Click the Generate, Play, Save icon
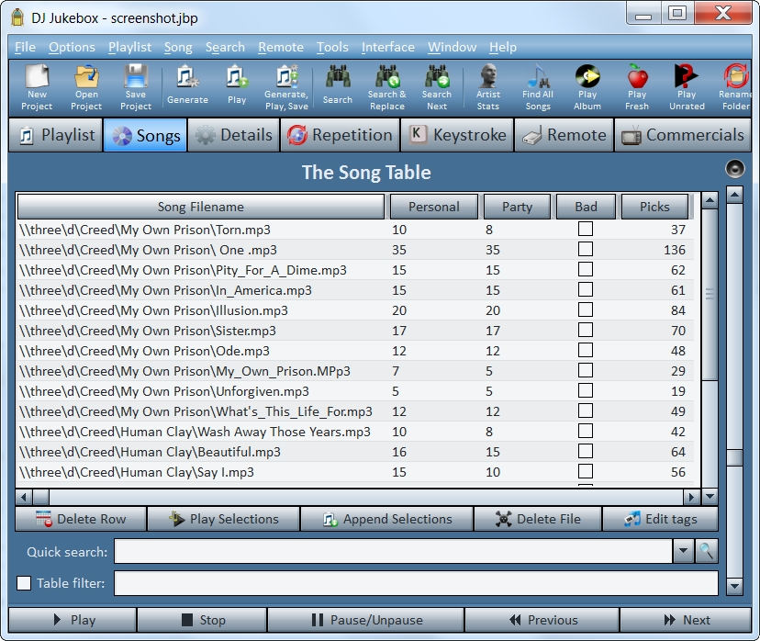The image size is (760, 641). tap(286, 87)
